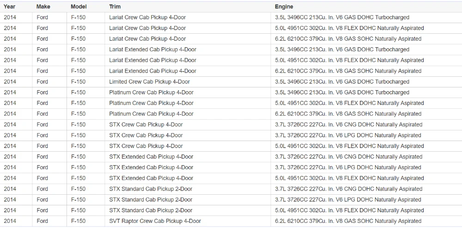Select the STX Standard Cab 5.0L V8 row trim
This screenshot has height=228, width=462.
pyautogui.click(x=151, y=210)
